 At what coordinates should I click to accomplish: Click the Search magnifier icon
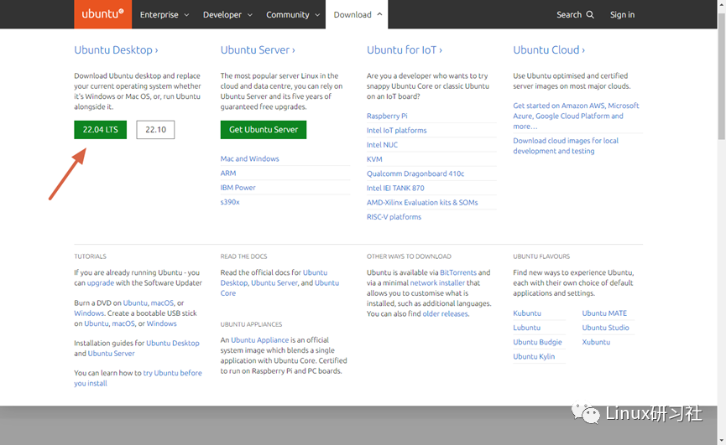point(590,14)
